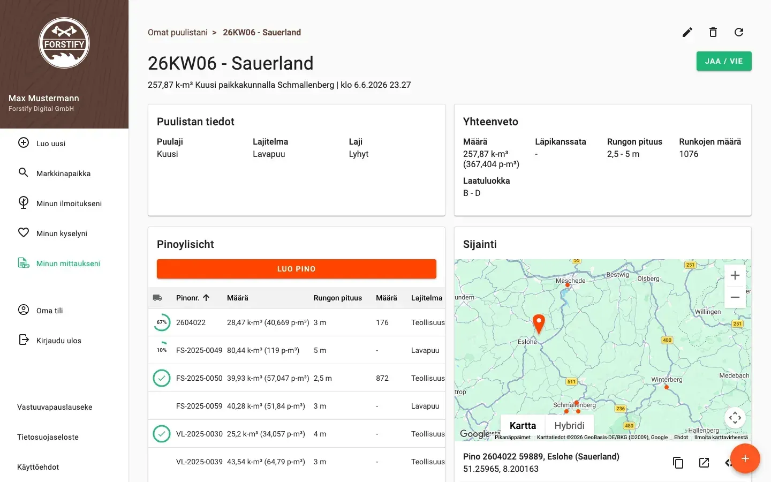Click the truck icon in the table header
This screenshot has width=771, height=482.
pos(157,298)
